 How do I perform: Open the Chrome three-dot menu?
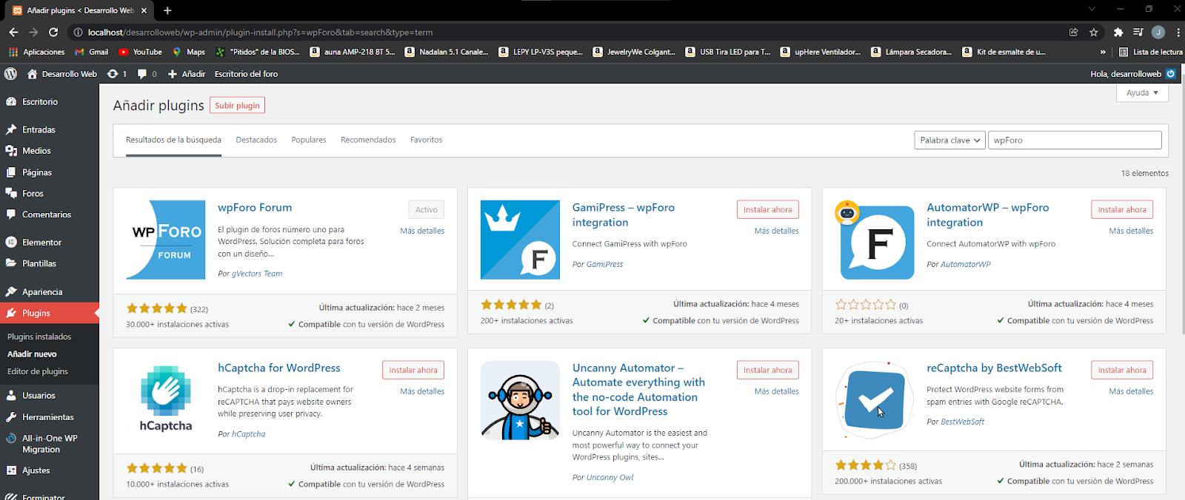pyautogui.click(x=1178, y=32)
